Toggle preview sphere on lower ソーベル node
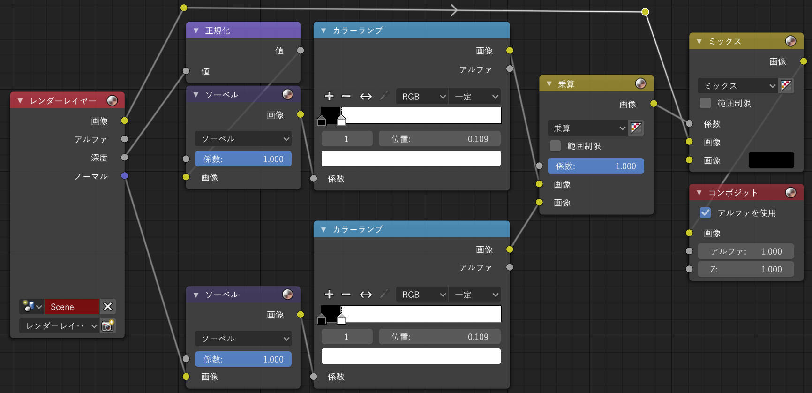 tap(287, 294)
